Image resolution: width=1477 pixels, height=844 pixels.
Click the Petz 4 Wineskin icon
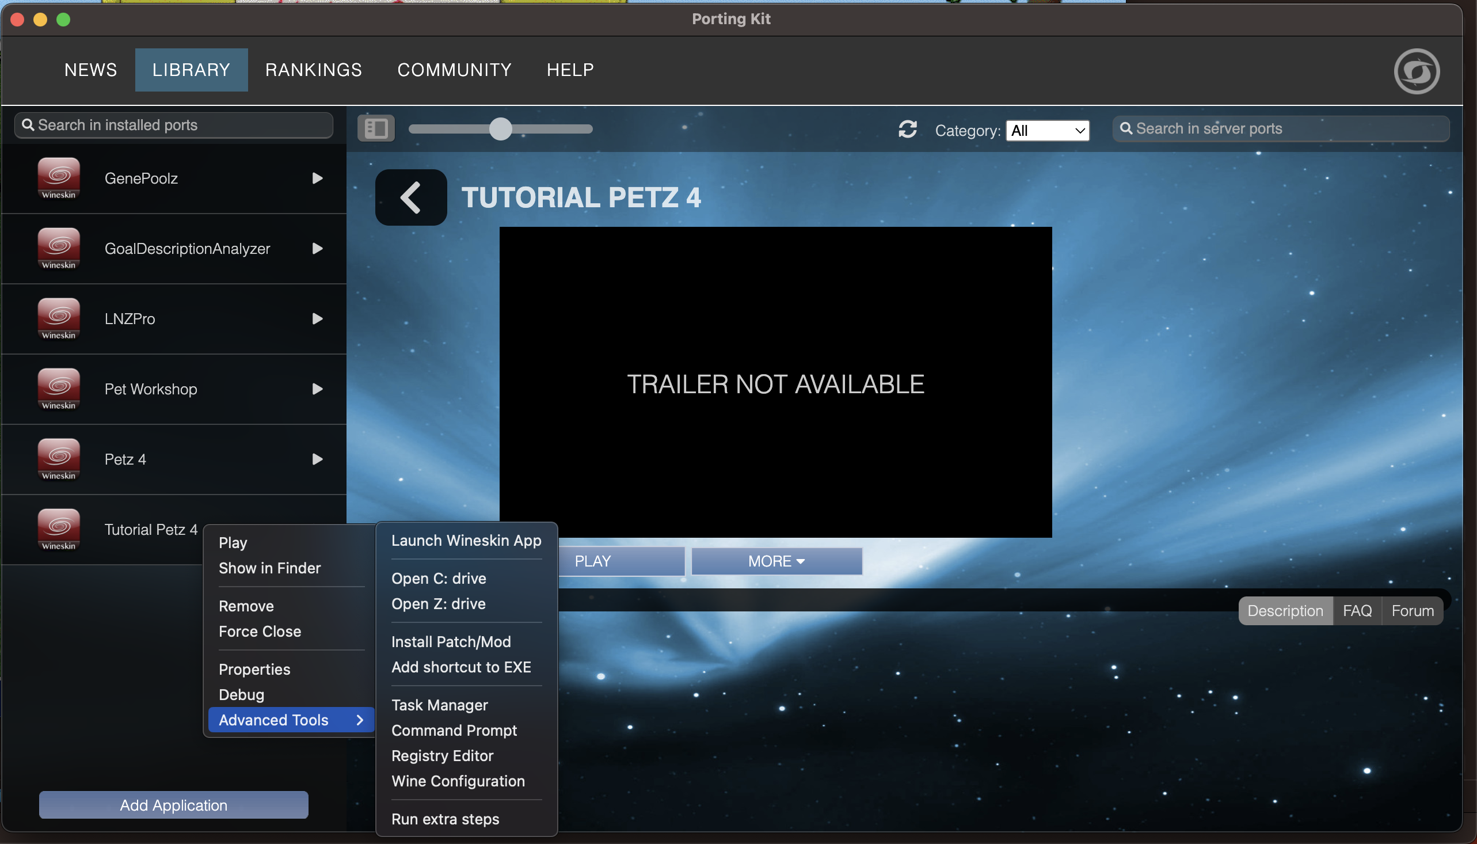coord(59,458)
